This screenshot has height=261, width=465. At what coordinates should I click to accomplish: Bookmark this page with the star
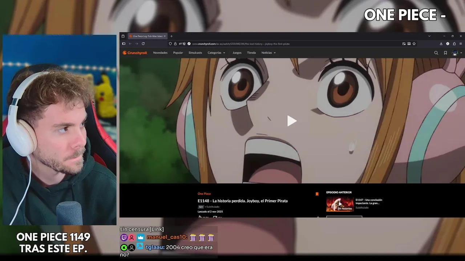pos(414,44)
